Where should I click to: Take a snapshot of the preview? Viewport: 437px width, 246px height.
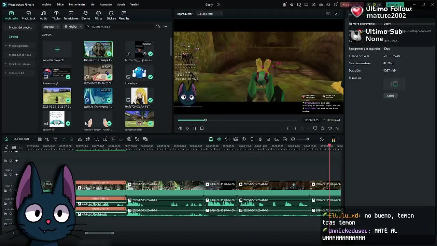click(323, 128)
